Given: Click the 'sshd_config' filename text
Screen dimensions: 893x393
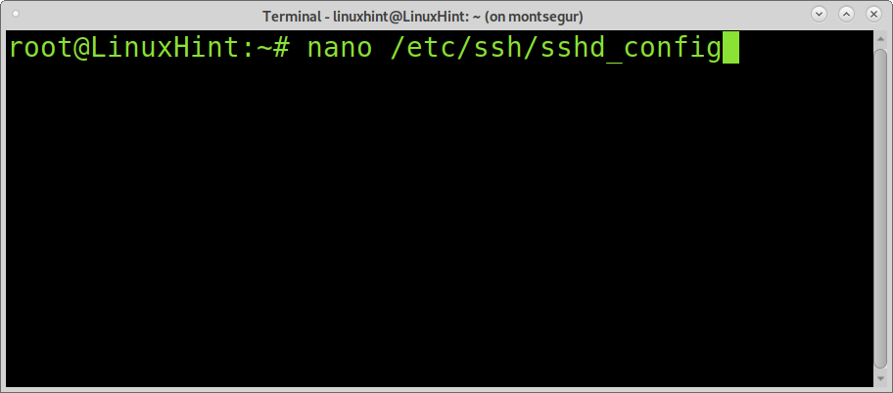Looking at the screenshot, I should pos(631,49).
